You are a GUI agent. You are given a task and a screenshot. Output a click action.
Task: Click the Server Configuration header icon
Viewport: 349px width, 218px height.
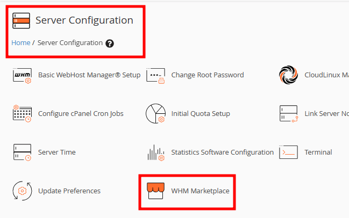pyautogui.click(x=21, y=20)
